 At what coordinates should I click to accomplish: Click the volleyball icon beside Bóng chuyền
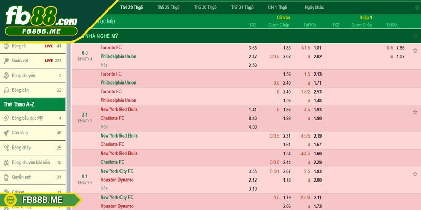6,76
